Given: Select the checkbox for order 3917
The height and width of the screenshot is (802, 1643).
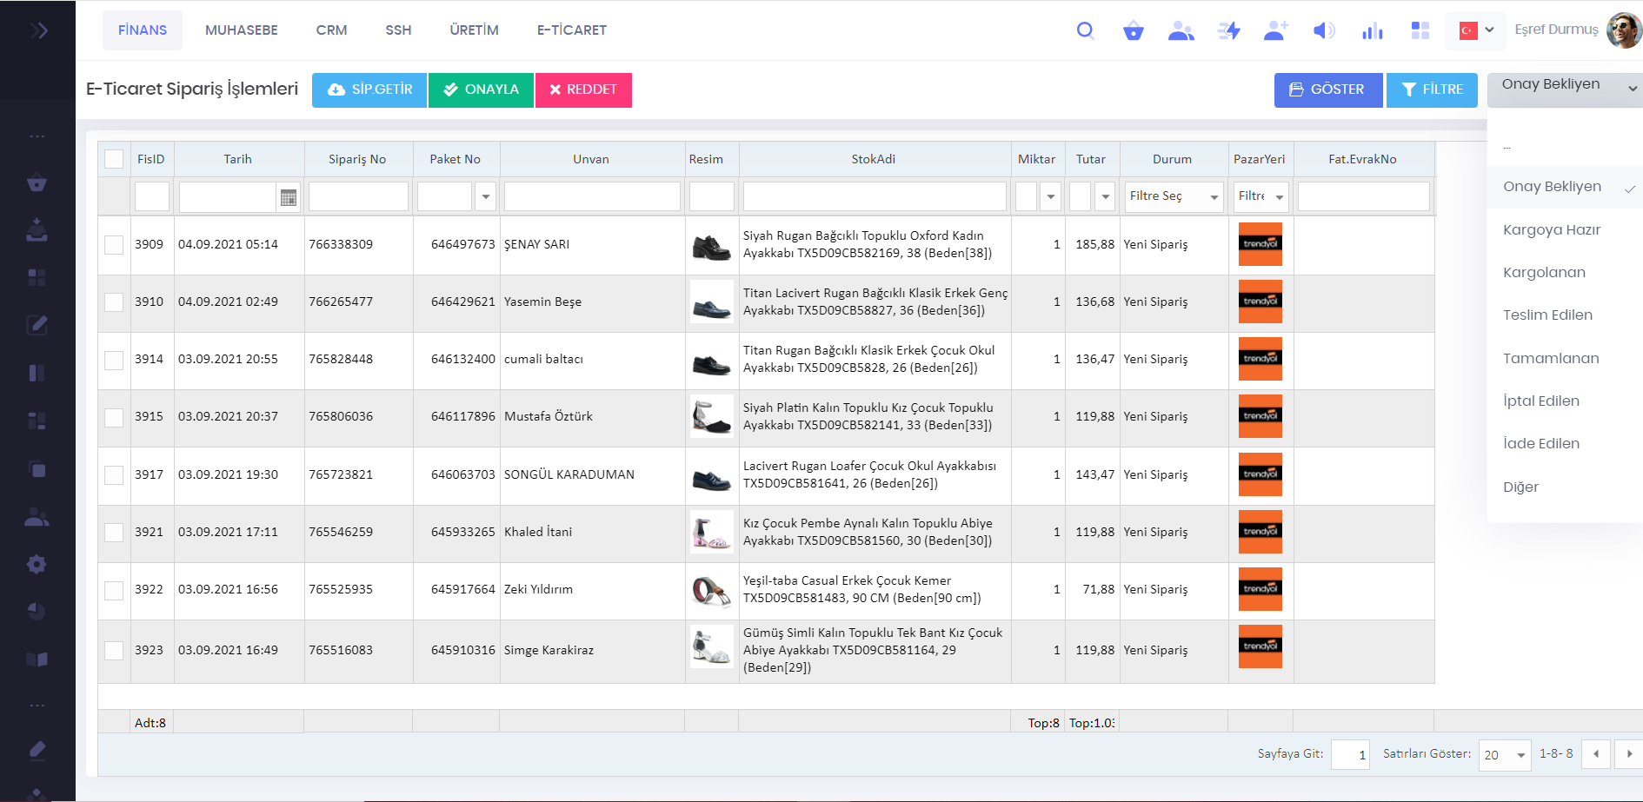Looking at the screenshot, I should 114,475.
